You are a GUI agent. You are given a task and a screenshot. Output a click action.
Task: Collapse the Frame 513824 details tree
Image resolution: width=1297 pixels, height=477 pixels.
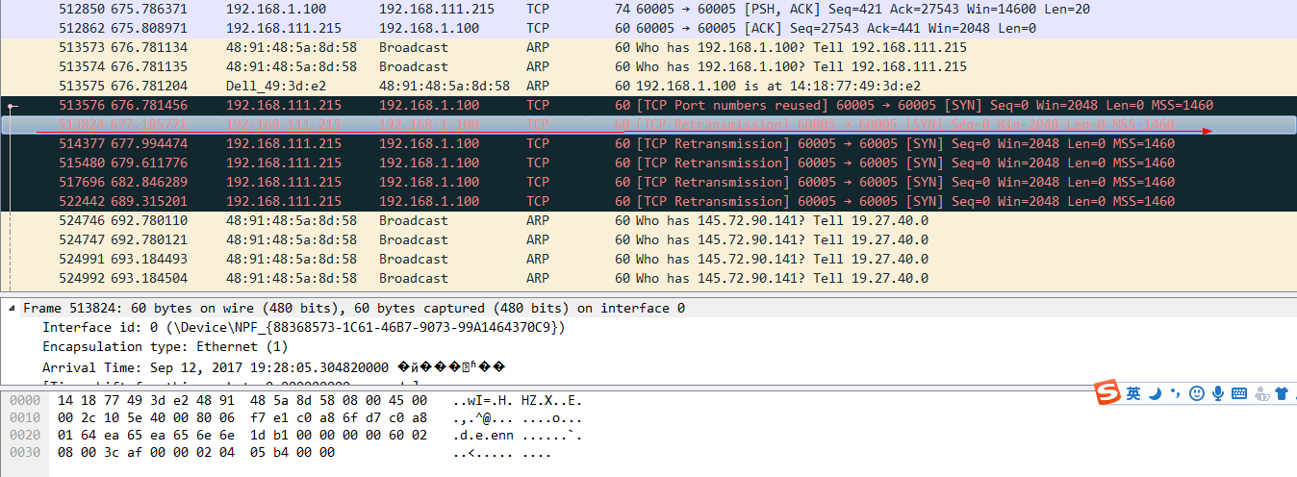point(11,308)
